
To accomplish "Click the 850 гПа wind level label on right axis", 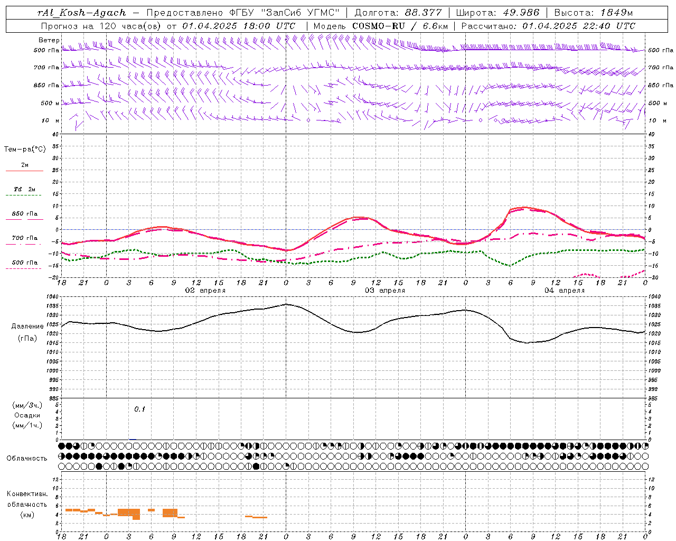I will (x=661, y=85).
